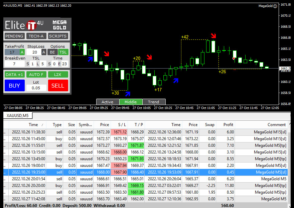Toggle the L2X button
The width and height of the screenshot is (294, 208).
tap(58, 75)
